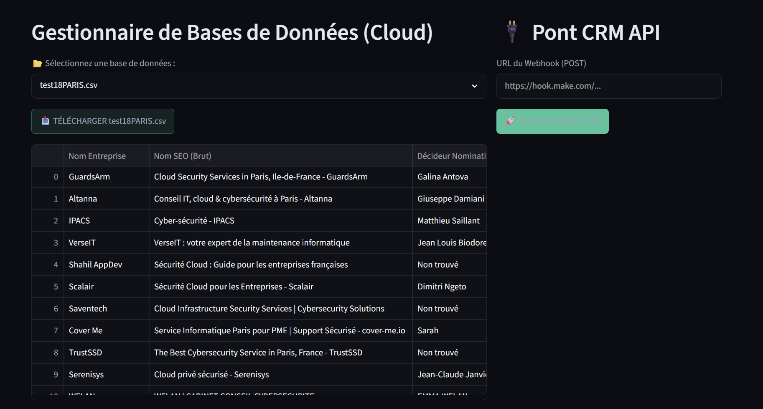Click the Décideur Nominatif column header
The height and width of the screenshot is (409, 763).
[x=450, y=156]
